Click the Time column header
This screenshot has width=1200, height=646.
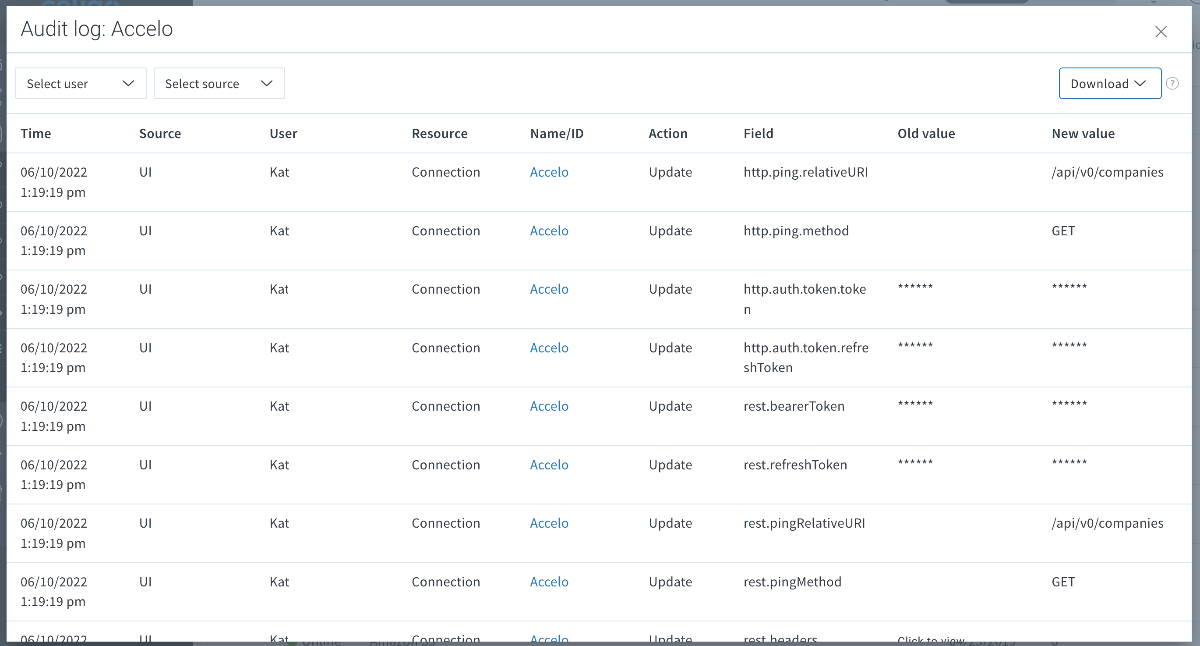(36, 134)
